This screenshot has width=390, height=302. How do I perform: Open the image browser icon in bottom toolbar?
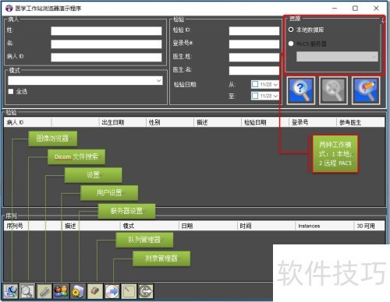tap(11, 291)
